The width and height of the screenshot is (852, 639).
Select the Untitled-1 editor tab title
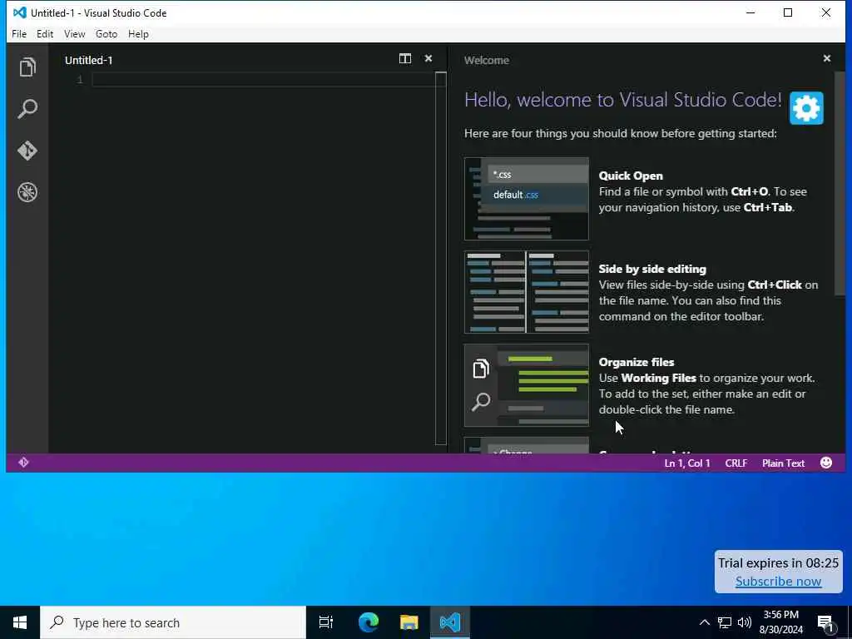[x=88, y=60]
